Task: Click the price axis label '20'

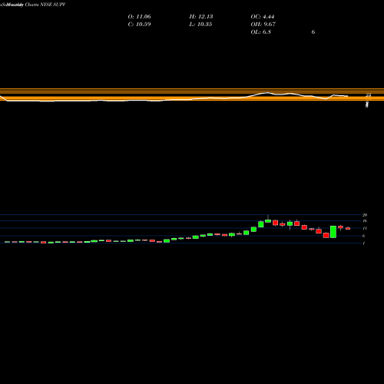Action: [x=365, y=215]
